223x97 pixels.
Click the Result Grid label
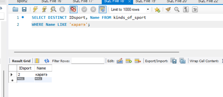click(x=21, y=61)
